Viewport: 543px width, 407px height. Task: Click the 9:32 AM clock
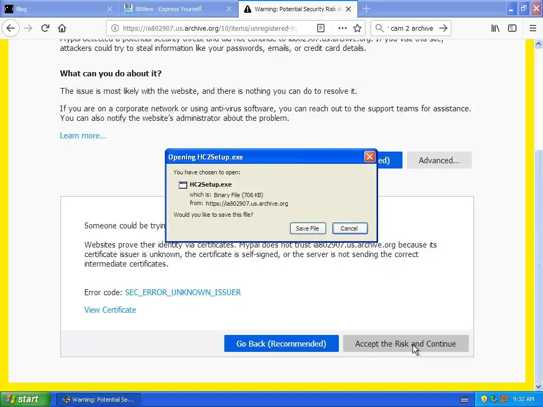pos(523,400)
